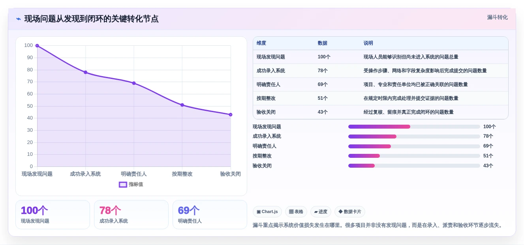
Task: Click the description starting 受操作步骤
Action: click(x=425, y=71)
